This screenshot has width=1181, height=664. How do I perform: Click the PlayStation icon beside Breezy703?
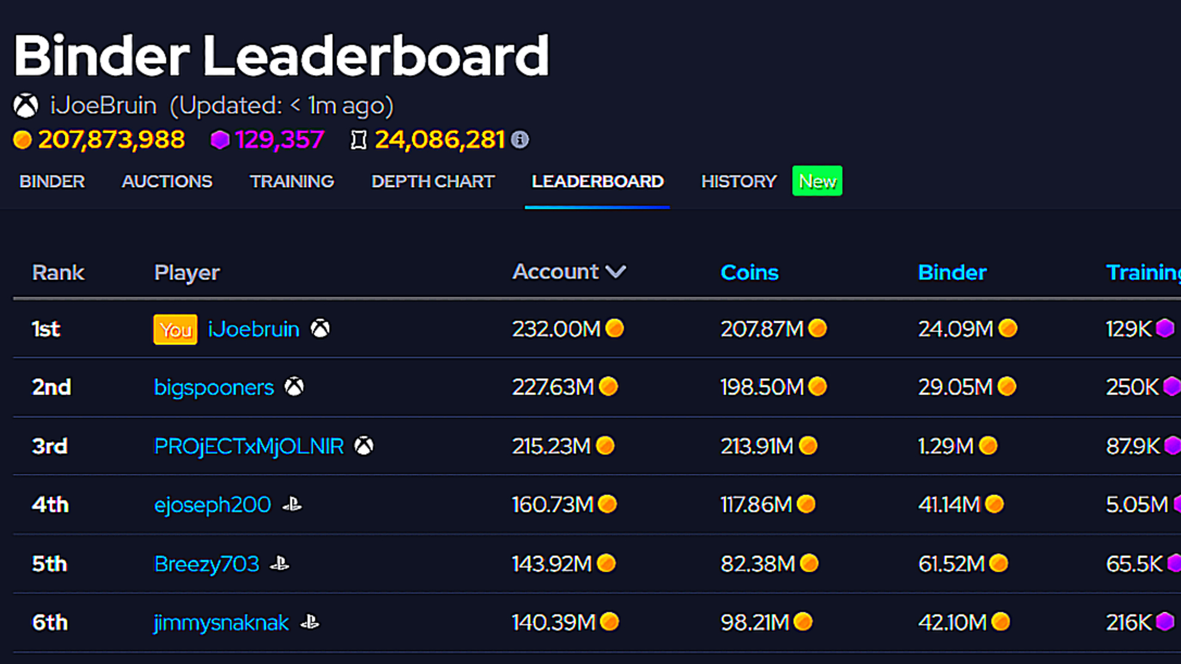click(280, 564)
